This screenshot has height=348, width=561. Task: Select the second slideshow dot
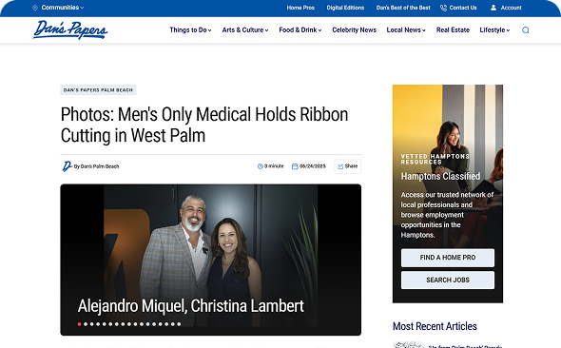coord(86,324)
